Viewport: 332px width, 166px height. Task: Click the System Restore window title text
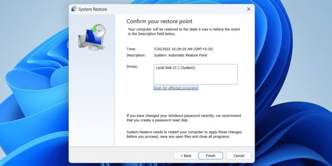(93, 9)
